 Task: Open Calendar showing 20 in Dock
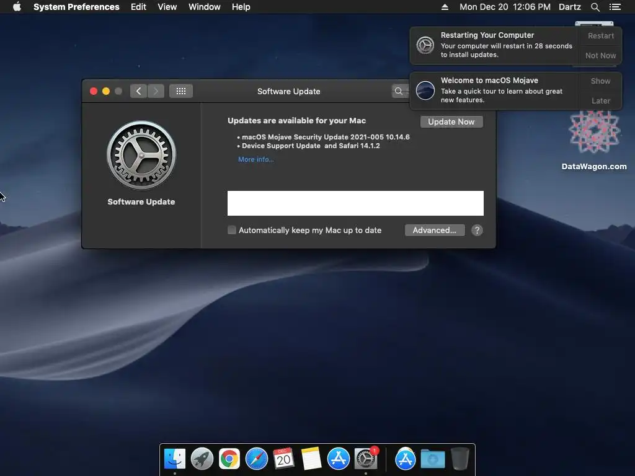283,459
